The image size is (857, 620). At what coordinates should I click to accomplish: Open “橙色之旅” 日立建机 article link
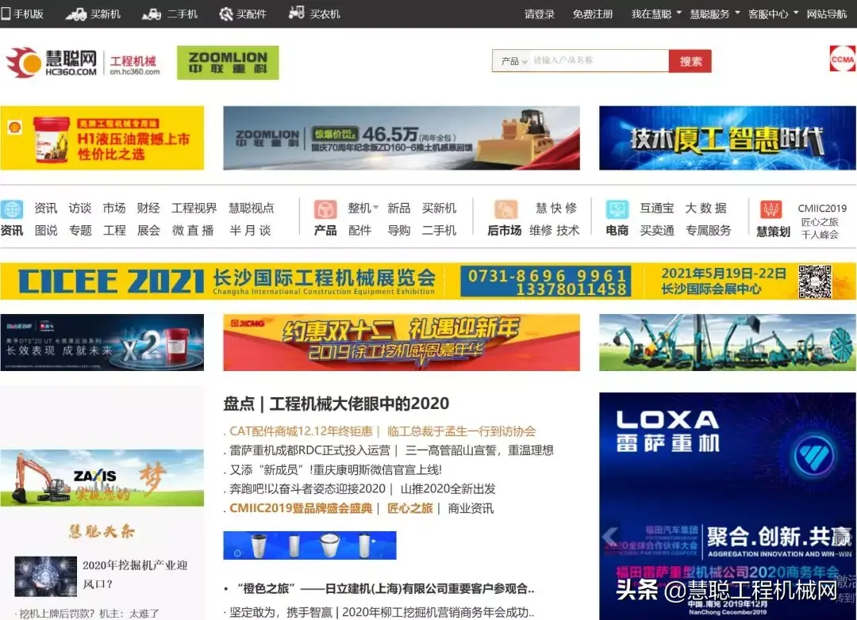(386, 588)
